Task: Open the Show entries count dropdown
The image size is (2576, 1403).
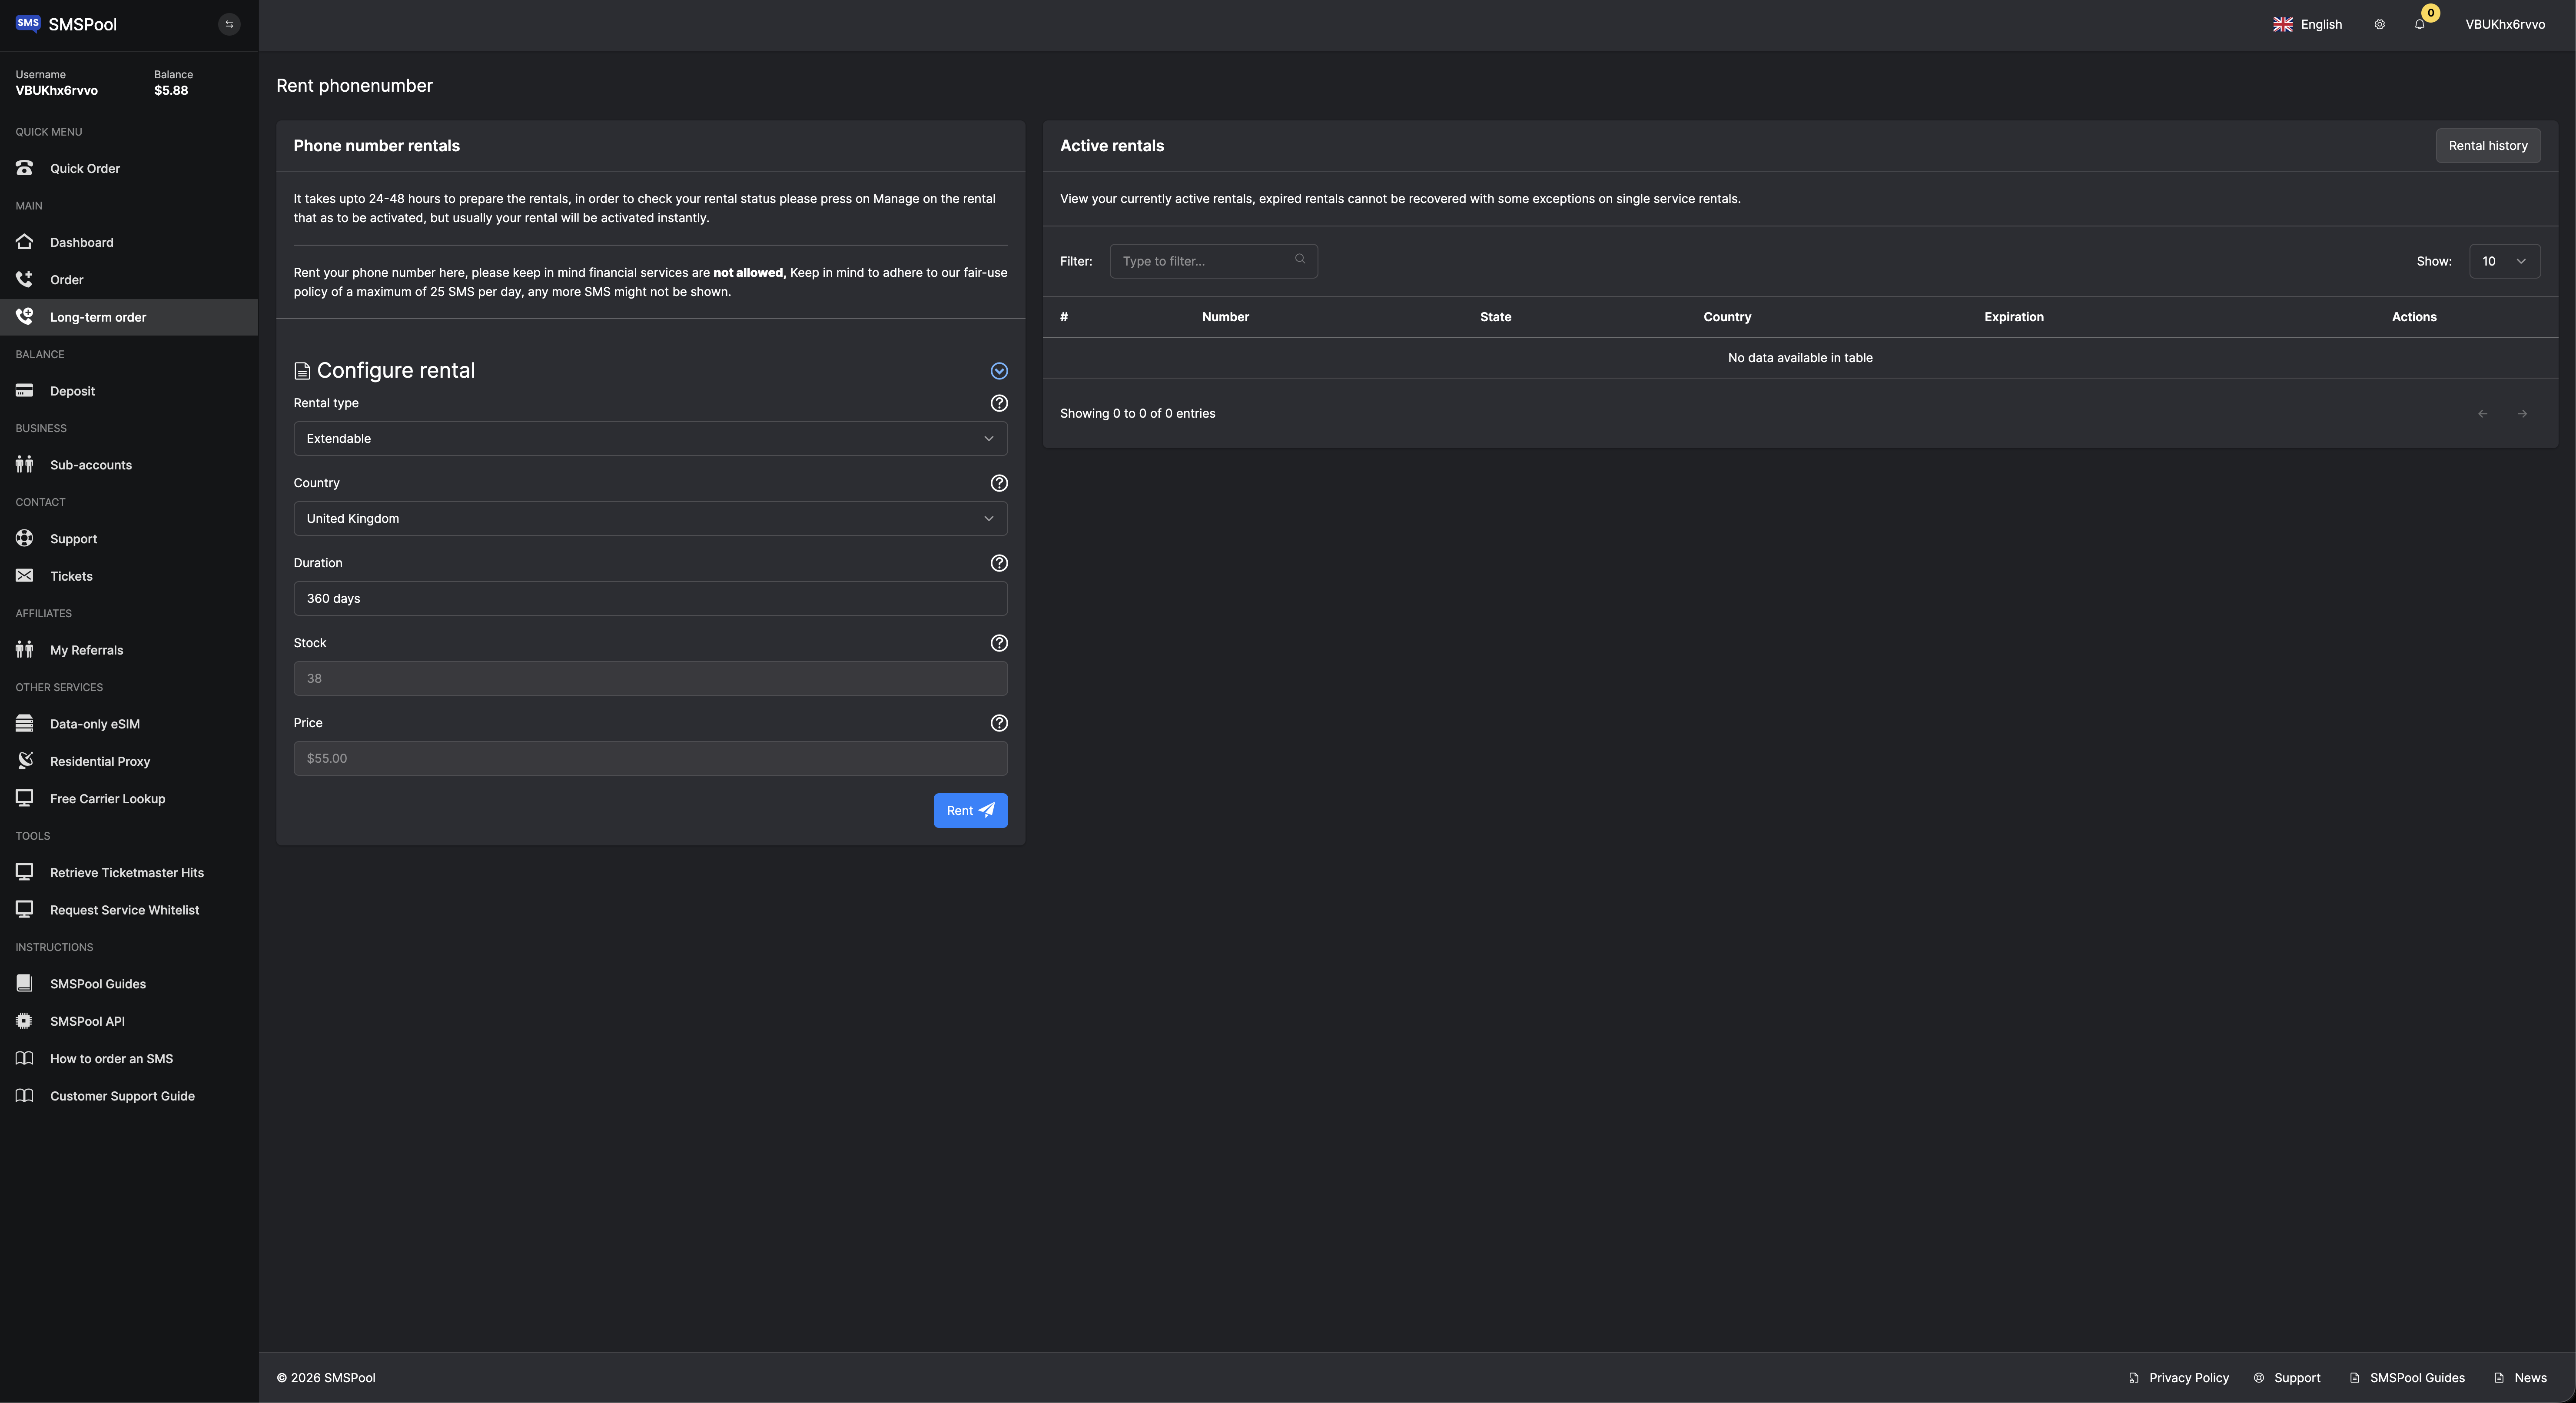Action: (2504, 261)
